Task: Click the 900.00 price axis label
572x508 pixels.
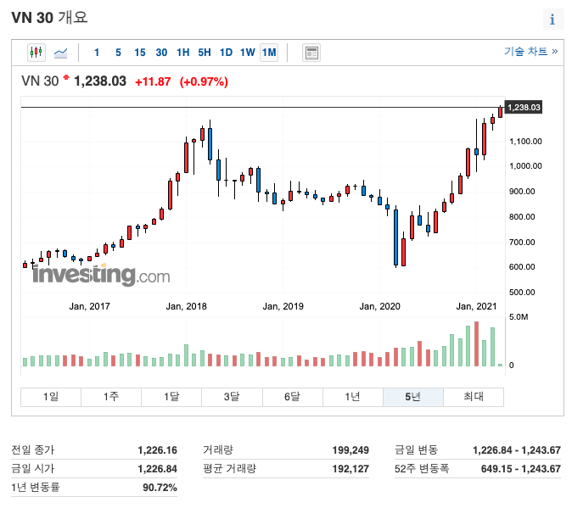Action: click(x=522, y=192)
